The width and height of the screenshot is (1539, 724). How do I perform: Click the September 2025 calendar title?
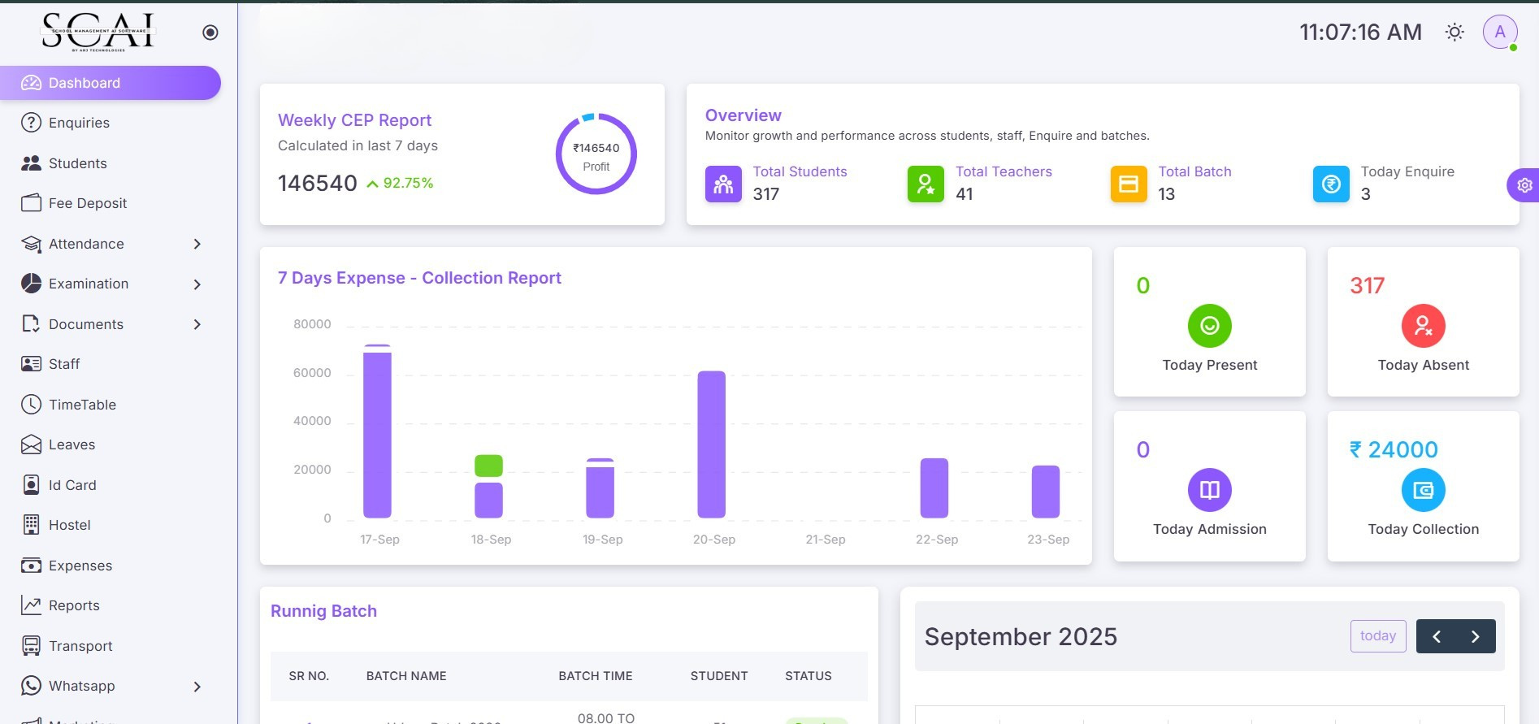tap(1021, 636)
